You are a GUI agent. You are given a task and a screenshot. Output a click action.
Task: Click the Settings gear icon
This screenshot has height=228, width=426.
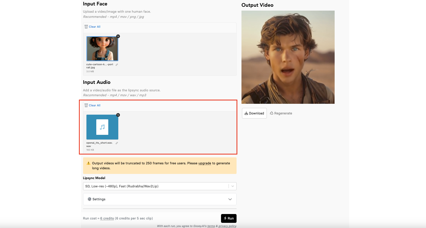[90, 199]
